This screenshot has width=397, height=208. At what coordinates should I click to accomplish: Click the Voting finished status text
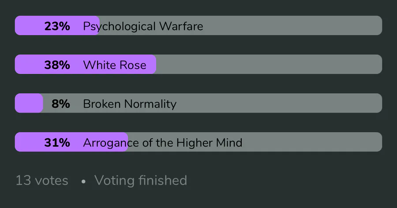coord(140,180)
